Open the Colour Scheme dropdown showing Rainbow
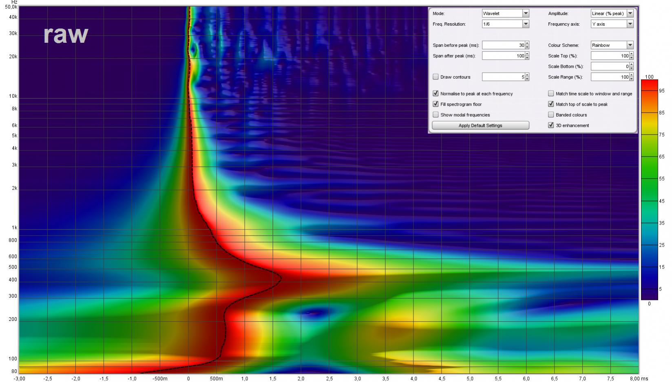Image resolution: width=672 pixels, height=382 pixels. tap(612, 45)
